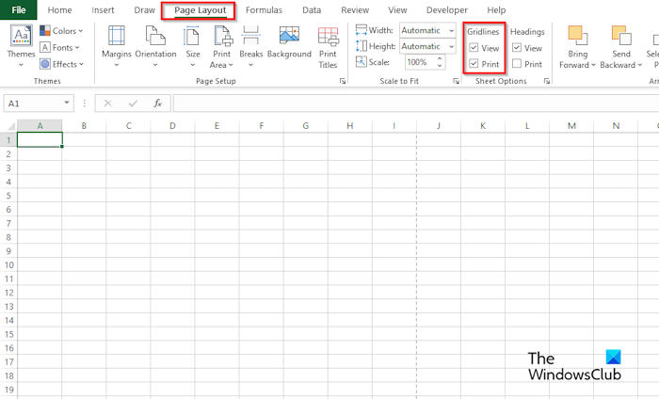This screenshot has width=659, height=399.
Task: Open the Breaks icon
Action: pos(250,35)
